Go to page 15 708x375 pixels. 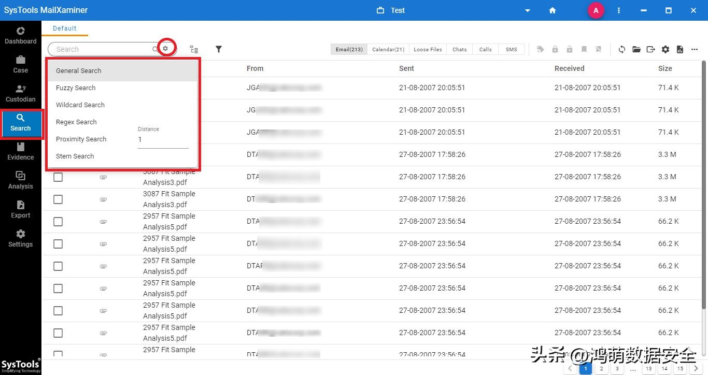click(x=680, y=369)
